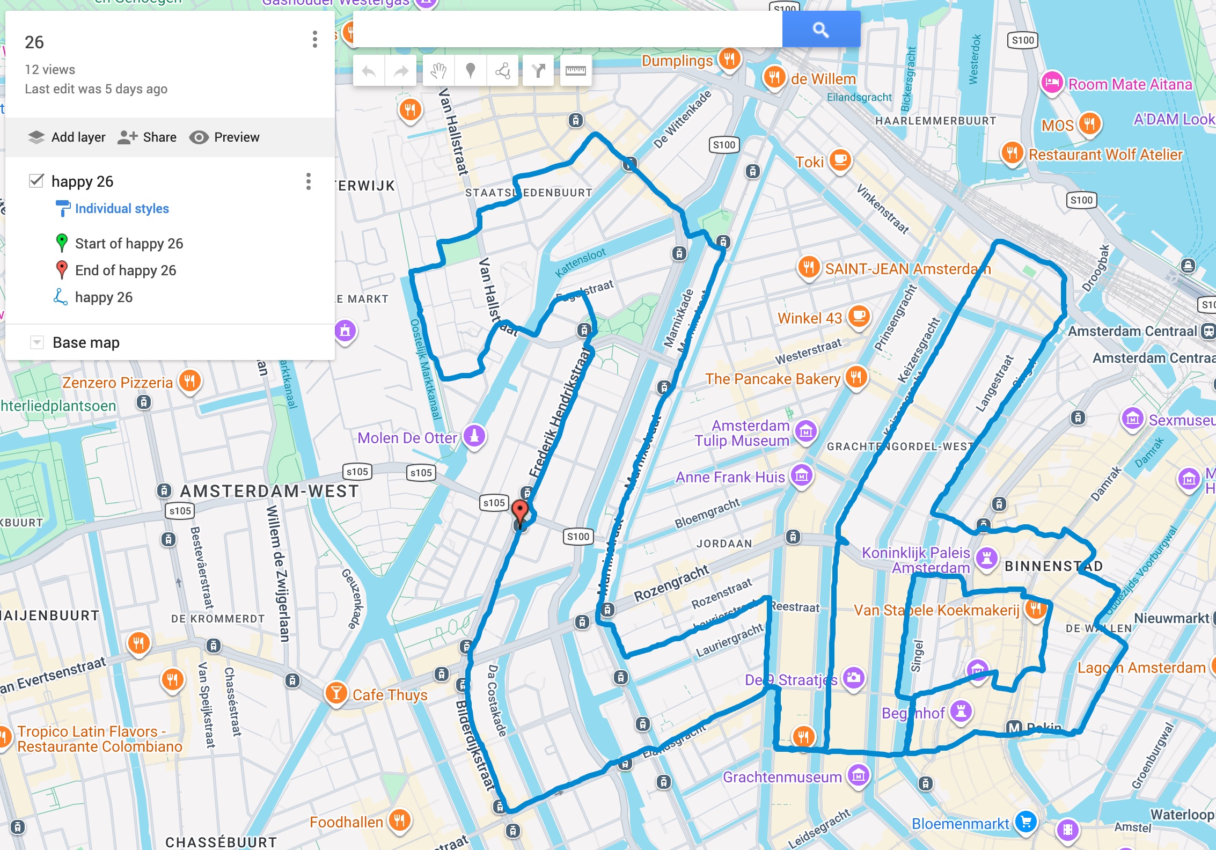Open the map options three-dot menu
This screenshot has height=850, width=1216.
click(x=315, y=39)
